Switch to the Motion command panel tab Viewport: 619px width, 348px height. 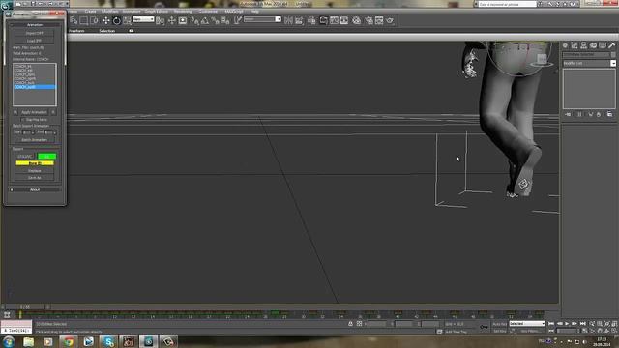click(x=593, y=45)
